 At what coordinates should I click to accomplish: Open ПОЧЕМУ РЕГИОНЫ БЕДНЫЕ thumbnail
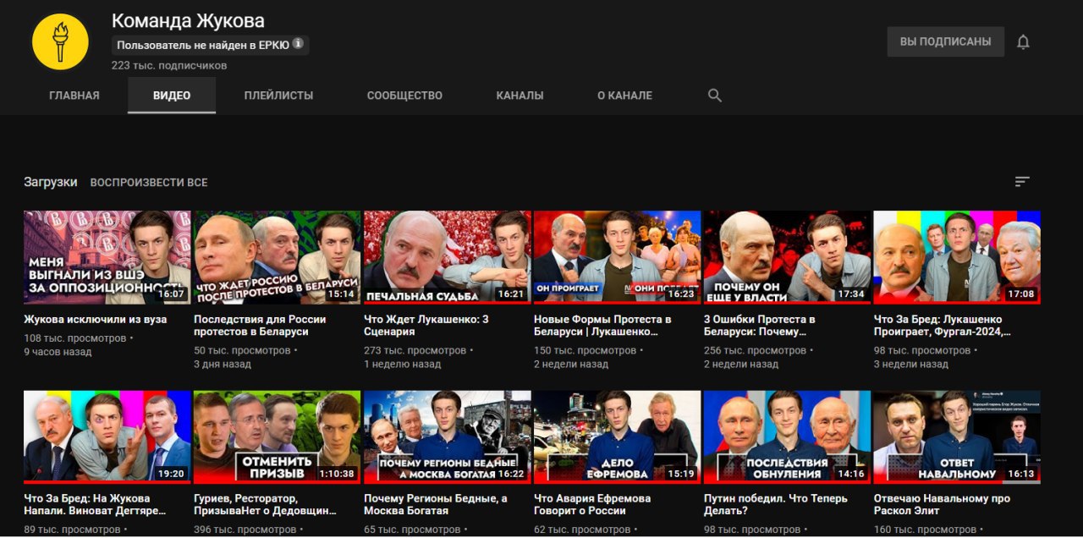(x=448, y=436)
